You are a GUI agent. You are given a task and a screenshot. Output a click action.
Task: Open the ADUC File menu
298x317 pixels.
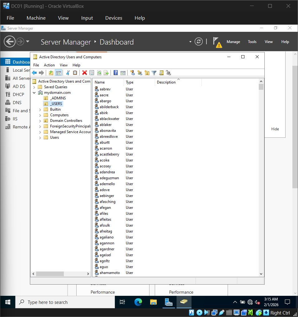tap(36, 65)
